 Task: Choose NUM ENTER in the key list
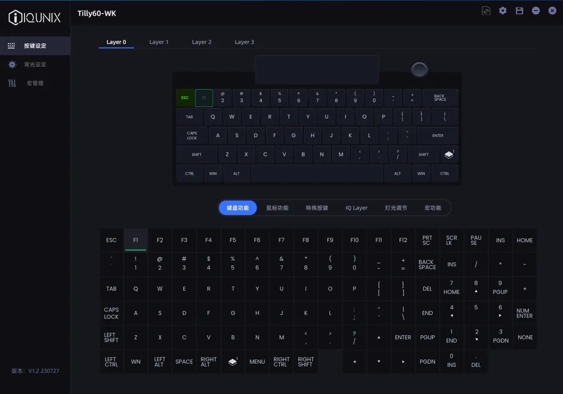(x=524, y=313)
